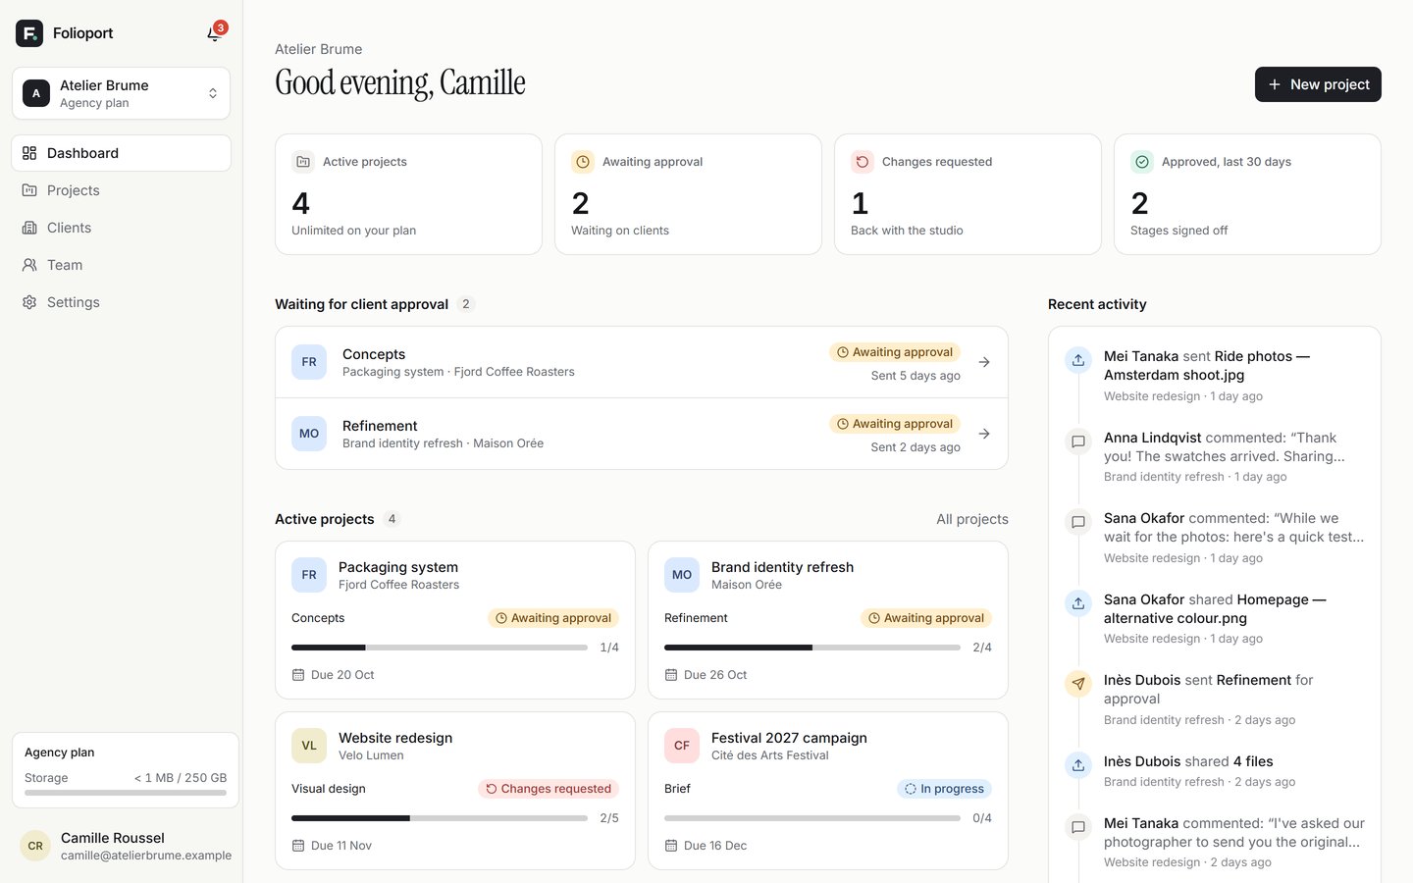The width and height of the screenshot is (1413, 883).
Task: Click comment icon for Anna Lindqvist activity
Action: 1078,441
